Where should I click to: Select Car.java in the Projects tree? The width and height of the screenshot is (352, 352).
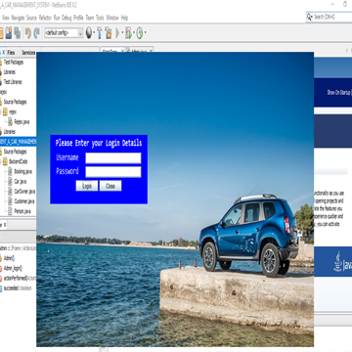tap(21, 181)
